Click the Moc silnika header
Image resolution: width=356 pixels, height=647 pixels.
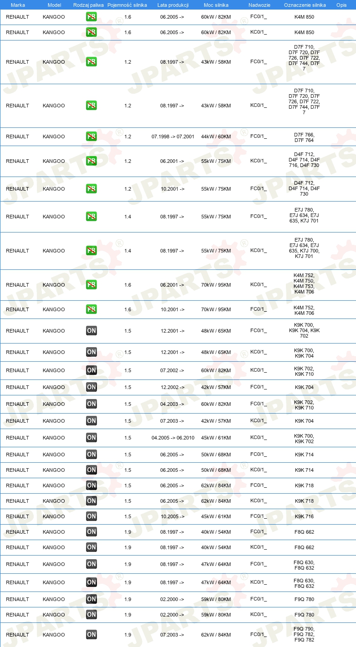tap(216, 5)
